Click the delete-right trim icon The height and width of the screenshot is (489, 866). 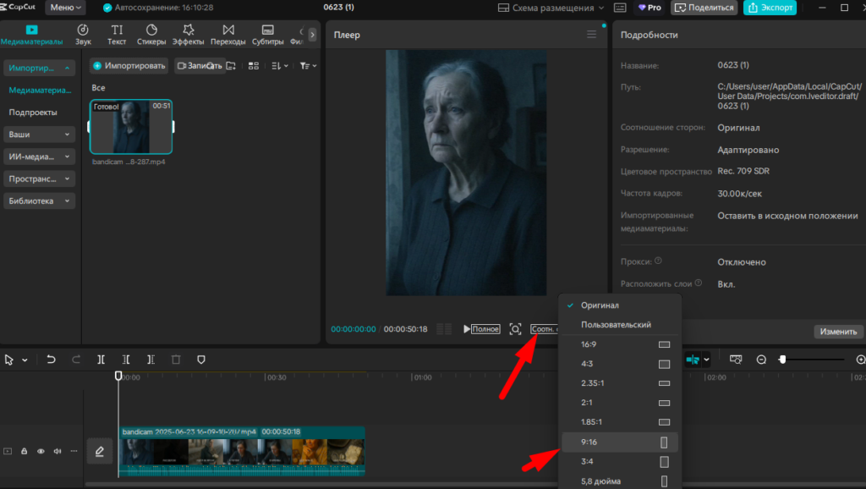pyautogui.click(x=151, y=360)
